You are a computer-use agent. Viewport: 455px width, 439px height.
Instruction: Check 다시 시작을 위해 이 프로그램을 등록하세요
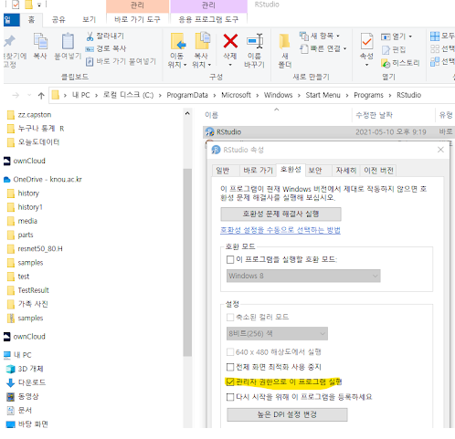click(230, 397)
